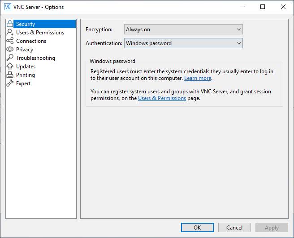Open the Encryption dropdown

[183, 29]
